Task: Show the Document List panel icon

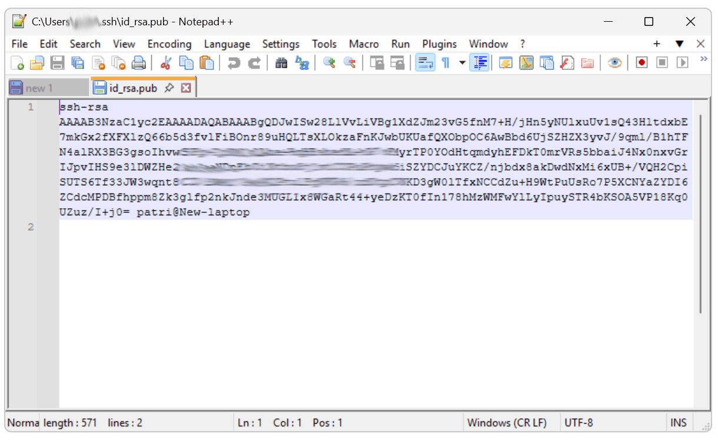Action: [547, 62]
